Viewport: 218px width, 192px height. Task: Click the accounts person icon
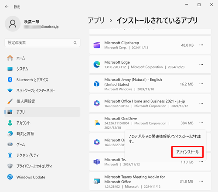[10, 123]
